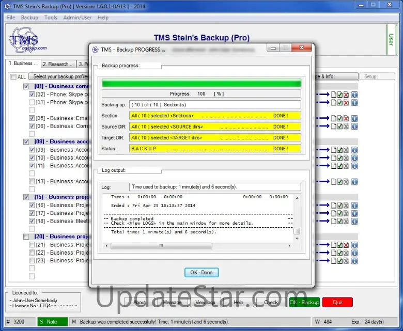
Task: Open the Backup menu
Action: tap(29, 18)
